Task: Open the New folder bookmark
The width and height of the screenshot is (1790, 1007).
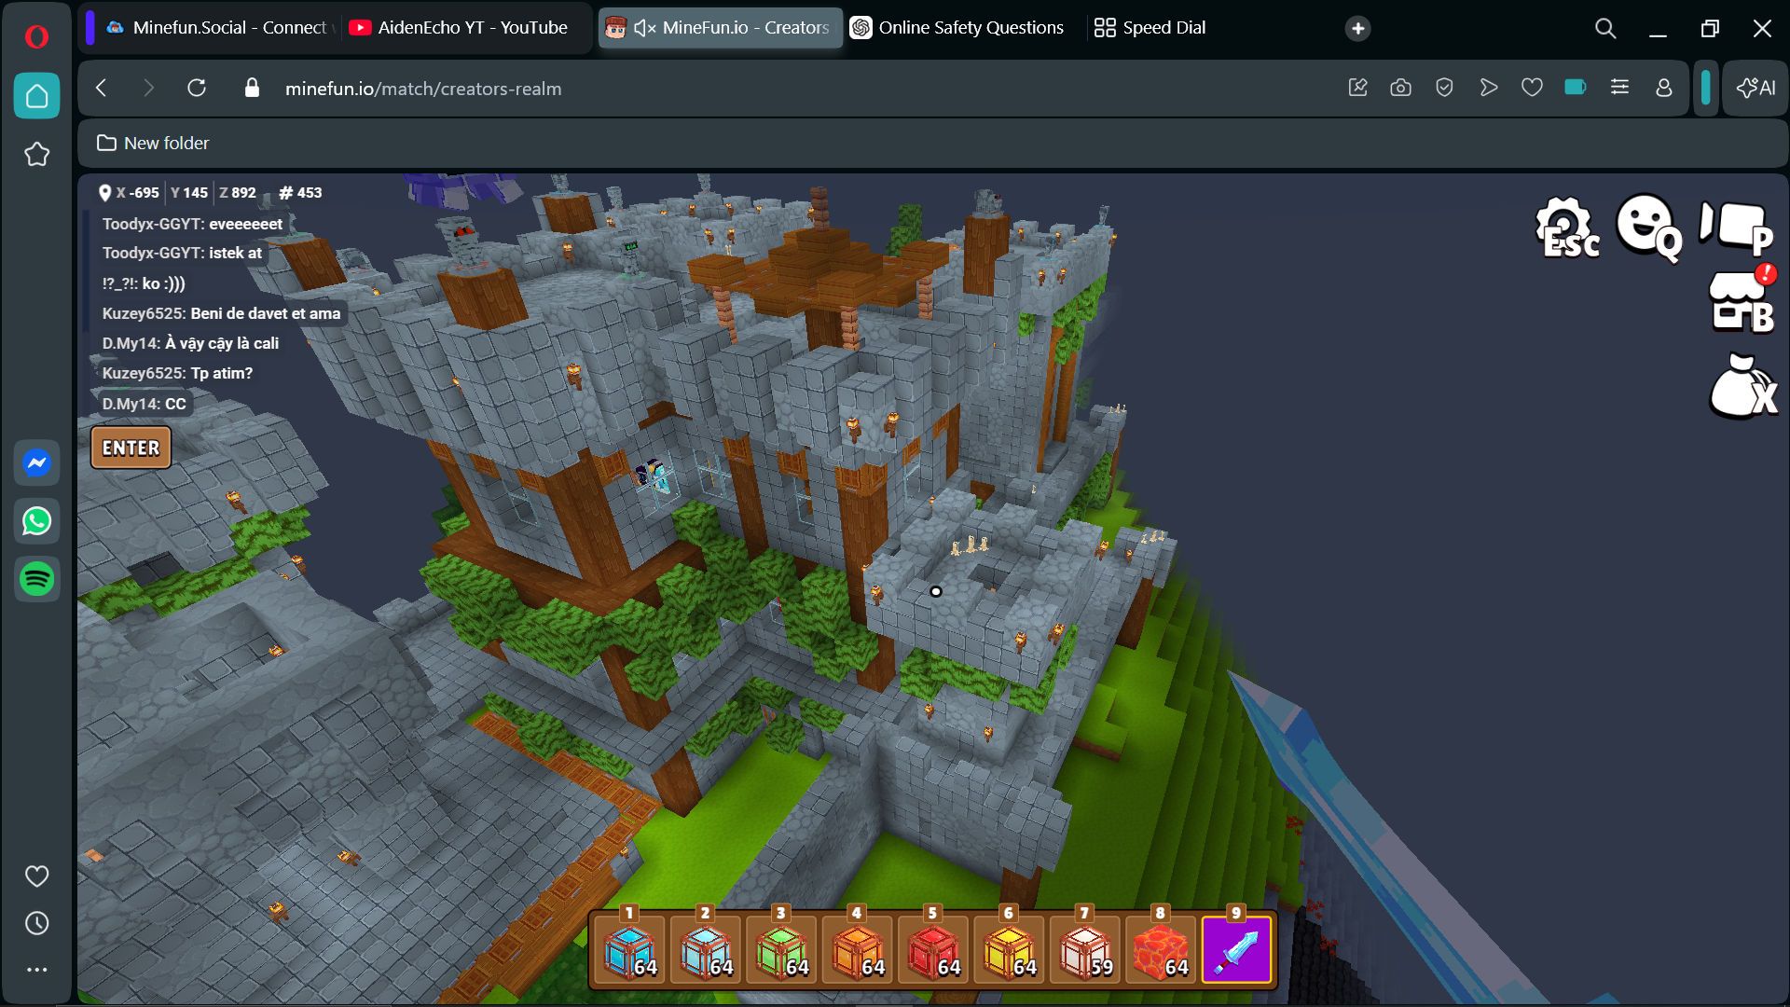Action: click(x=153, y=143)
